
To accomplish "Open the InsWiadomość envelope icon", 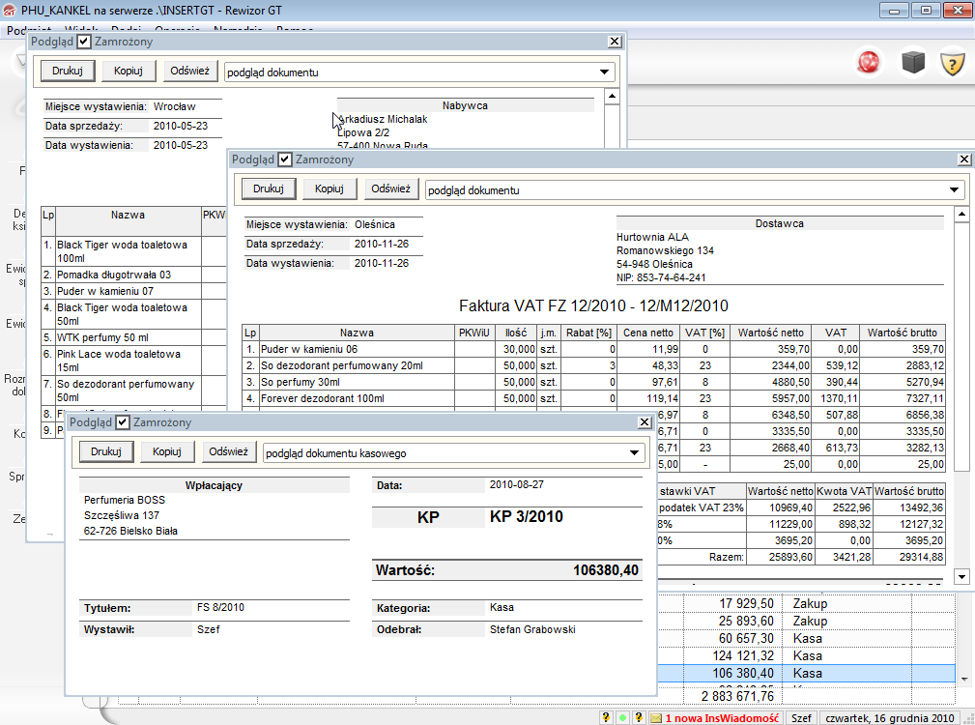I will [x=655, y=718].
